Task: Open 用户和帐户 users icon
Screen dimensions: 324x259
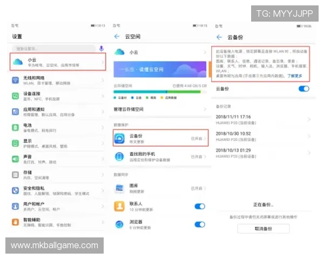Action: (x=15, y=206)
